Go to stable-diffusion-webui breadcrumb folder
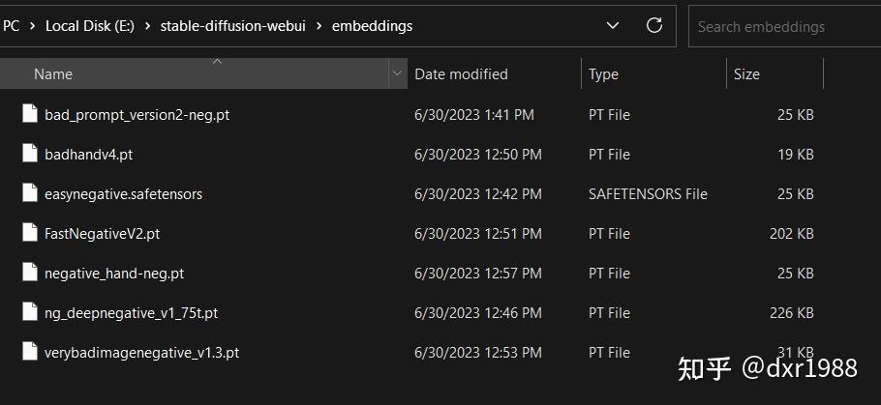 point(232,26)
